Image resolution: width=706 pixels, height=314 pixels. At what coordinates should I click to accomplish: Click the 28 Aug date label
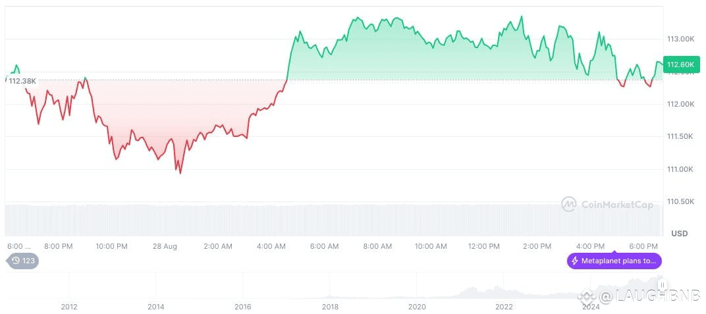(x=165, y=246)
